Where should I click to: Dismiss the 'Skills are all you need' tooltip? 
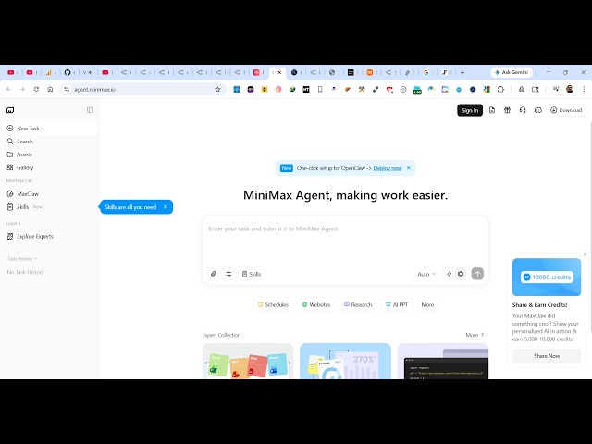click(165, 207)
